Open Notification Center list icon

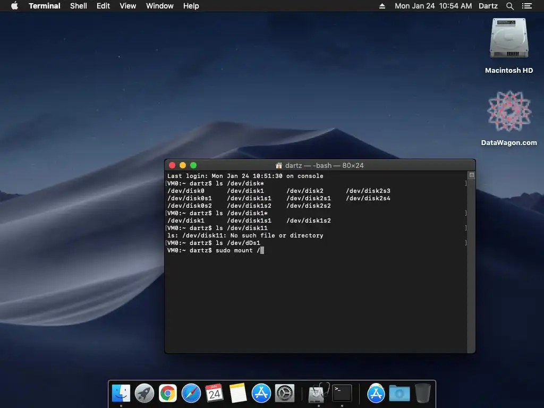pyautogui.click(x=527, y=6)
